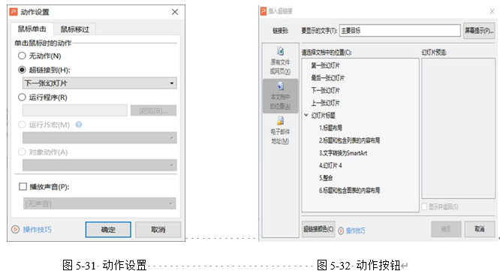
Task: Click the play icon beside 操作技巧 in 动作设置
Action: point(15,230)
